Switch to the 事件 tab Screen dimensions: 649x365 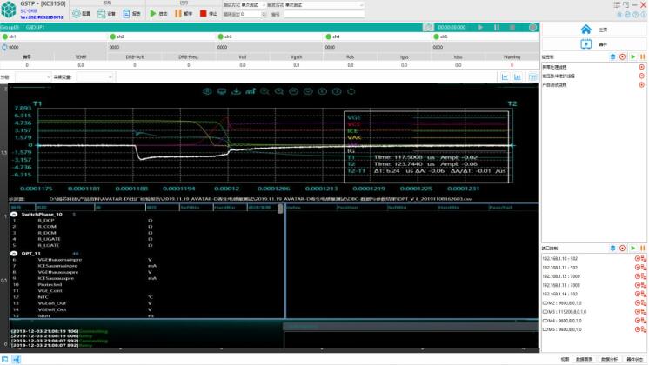click(x=591, y=42)
